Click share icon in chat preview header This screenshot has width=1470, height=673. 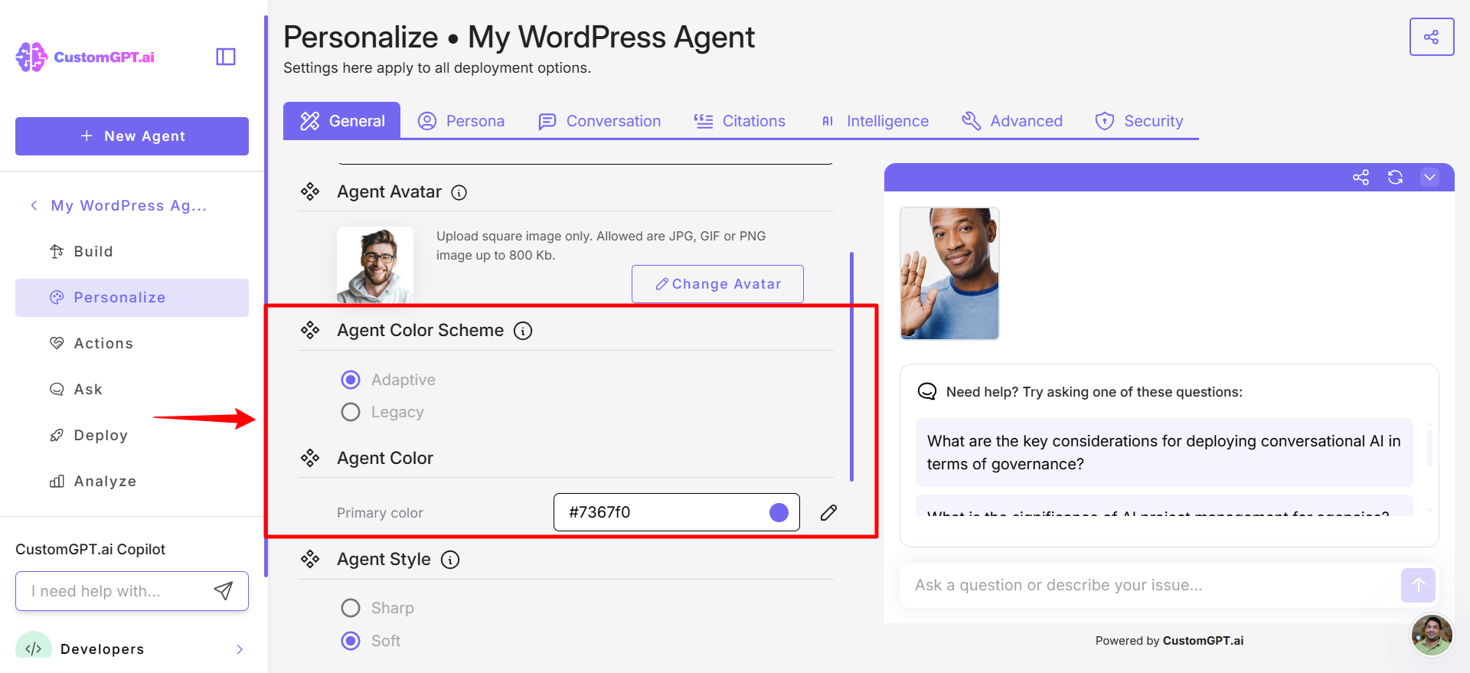[x=1361, y=178]
